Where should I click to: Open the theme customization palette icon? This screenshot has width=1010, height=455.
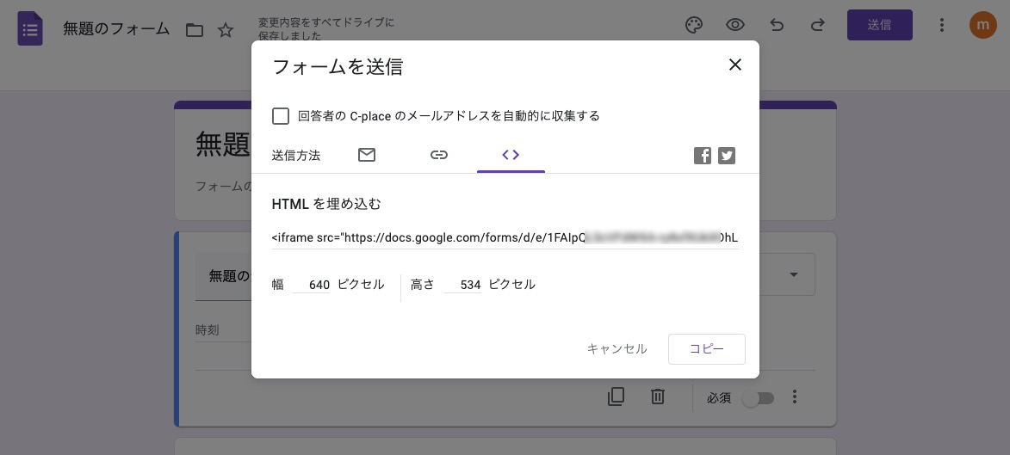pos(694,25)
